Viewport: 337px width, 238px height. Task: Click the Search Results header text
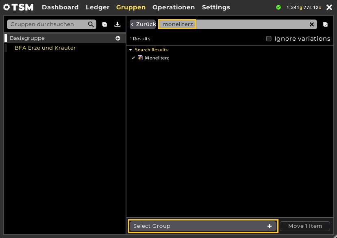pyautogui.click(x=151, y=50)
